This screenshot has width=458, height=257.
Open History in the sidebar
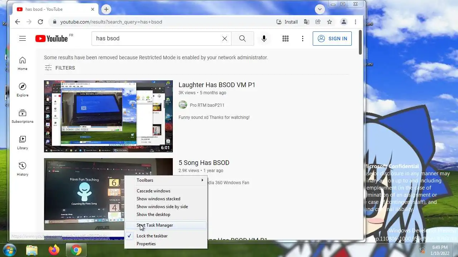[23, 169]
